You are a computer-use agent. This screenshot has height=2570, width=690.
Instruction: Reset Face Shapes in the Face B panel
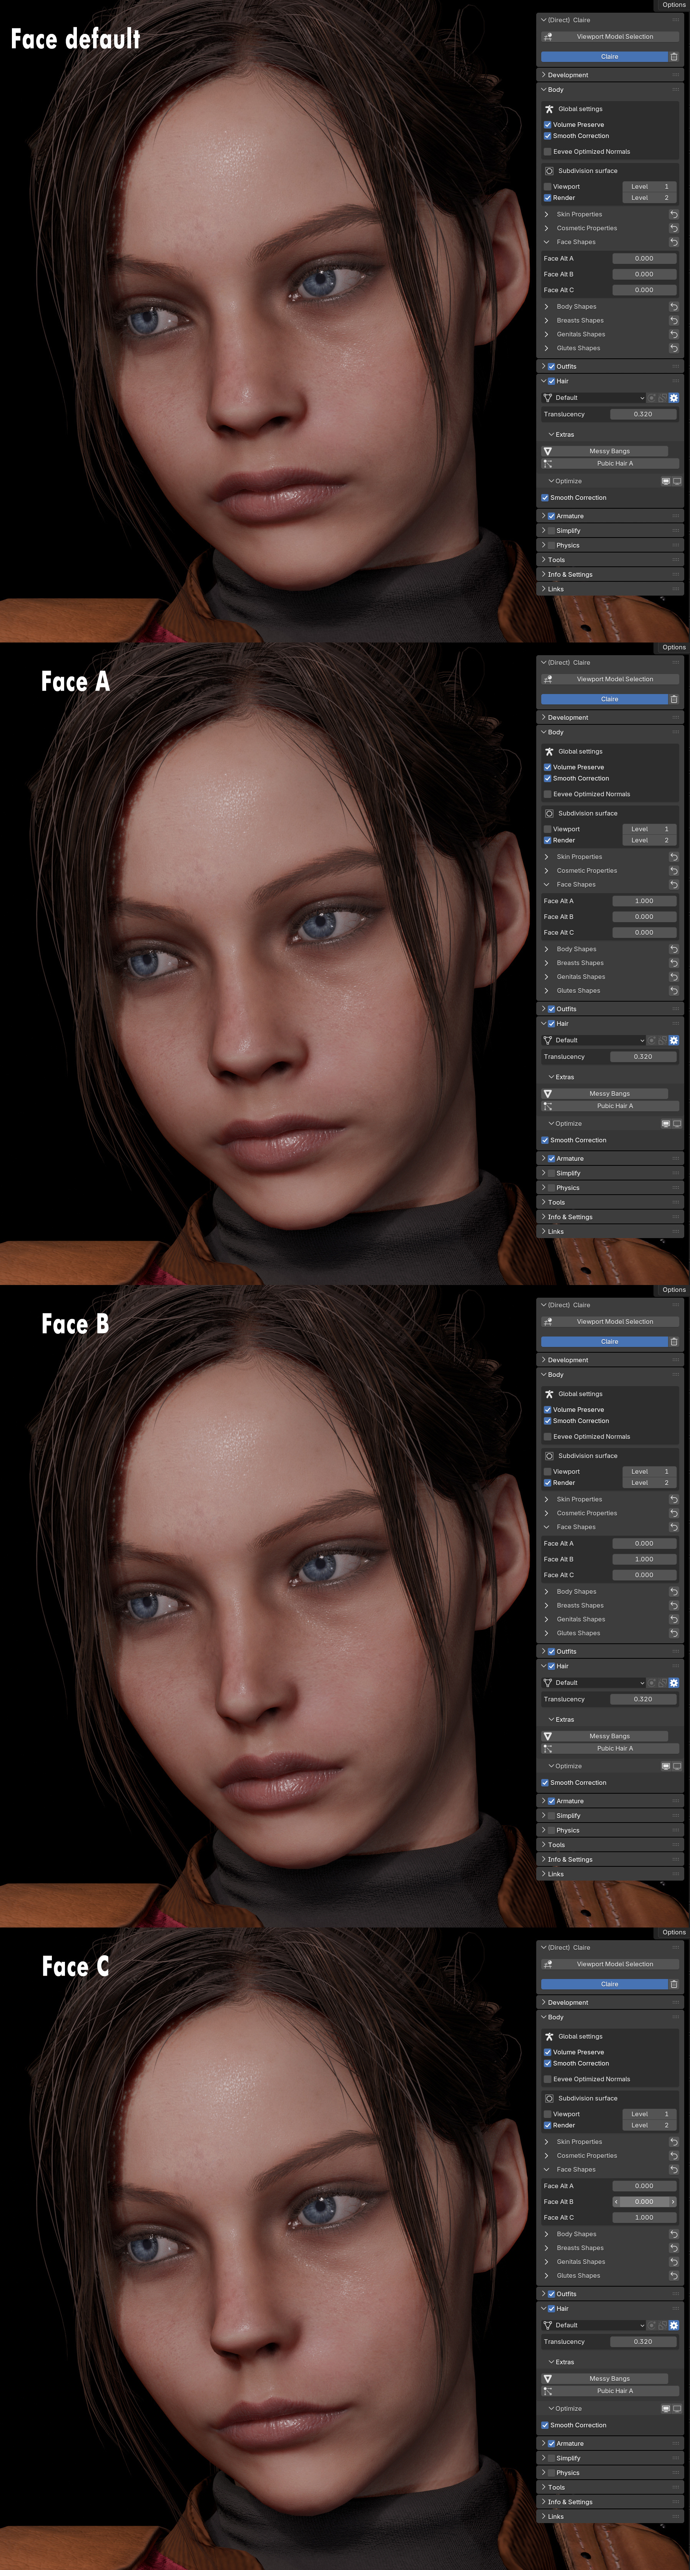pyautogui.click(x=674, y=1528)
